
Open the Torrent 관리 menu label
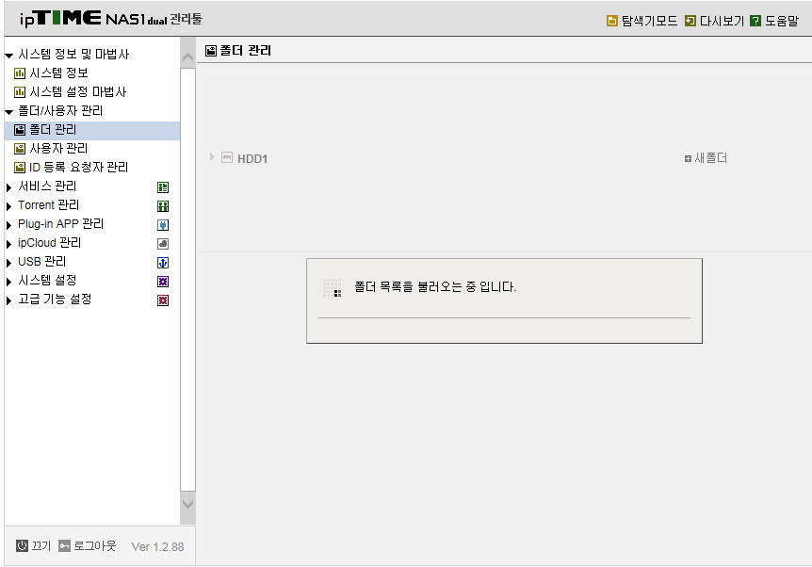coord(49,205)
